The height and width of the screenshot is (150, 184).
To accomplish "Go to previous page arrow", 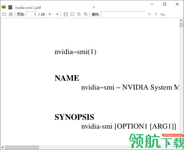I will click(50, 14).
